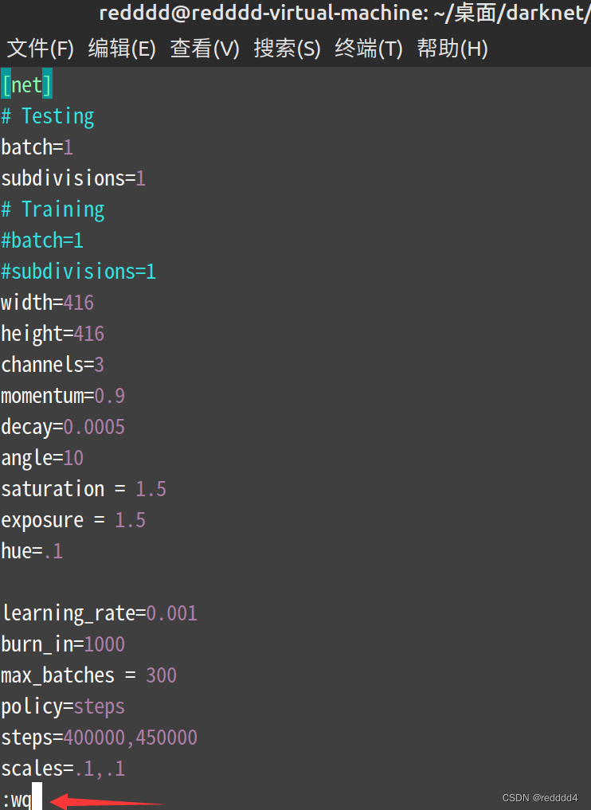Open the 编辑(E) menu
Screen dimensions: 591x810
coord(122,49)
